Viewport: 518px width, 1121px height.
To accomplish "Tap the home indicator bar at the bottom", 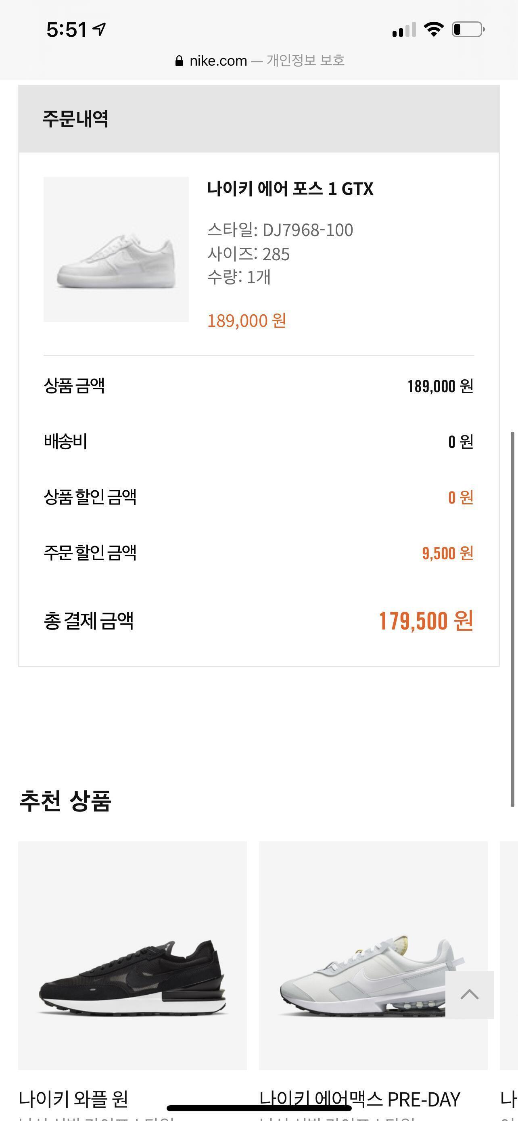I will coord(259,1108).
